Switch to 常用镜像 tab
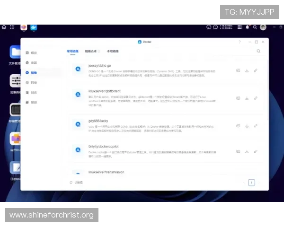 [x=72, y=51]
